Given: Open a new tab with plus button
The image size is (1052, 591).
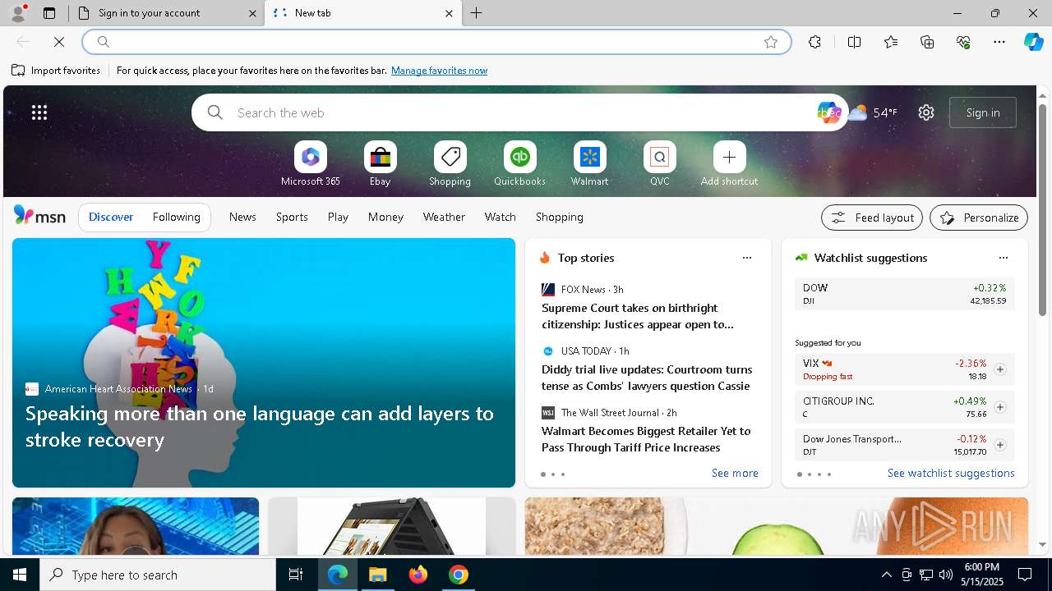Looking at the screenshot, I should tap(476, 13).
